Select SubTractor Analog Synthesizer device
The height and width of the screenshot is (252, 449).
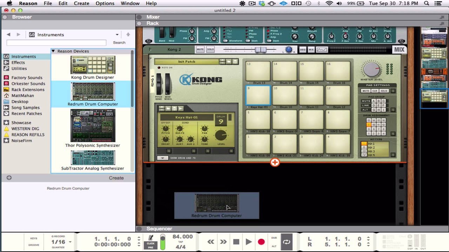pyautogui.click(x=93, y=161)
